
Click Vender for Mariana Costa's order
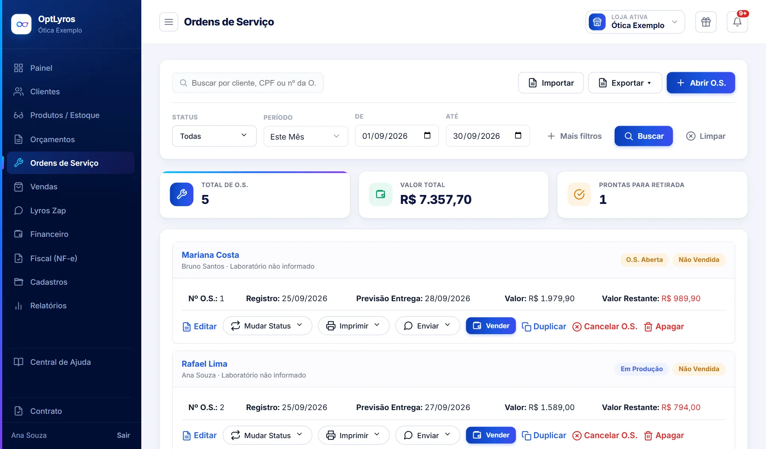[490, 326]
